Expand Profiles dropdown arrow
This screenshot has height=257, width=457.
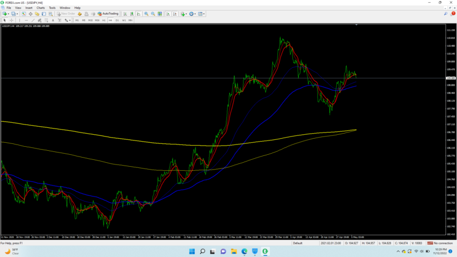(x=17, y=14)
